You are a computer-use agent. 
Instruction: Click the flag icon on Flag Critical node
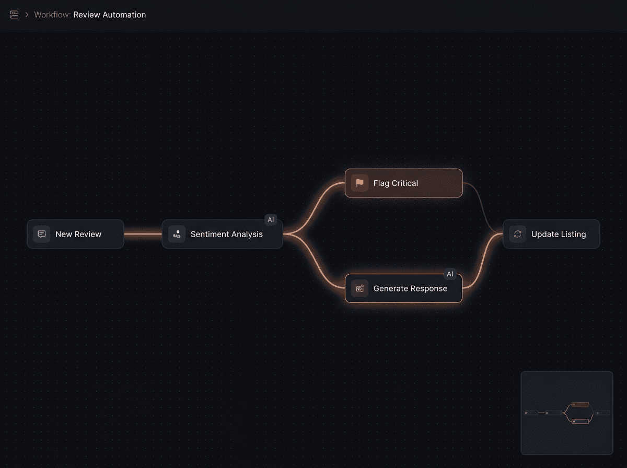click(x=359, y=183)
